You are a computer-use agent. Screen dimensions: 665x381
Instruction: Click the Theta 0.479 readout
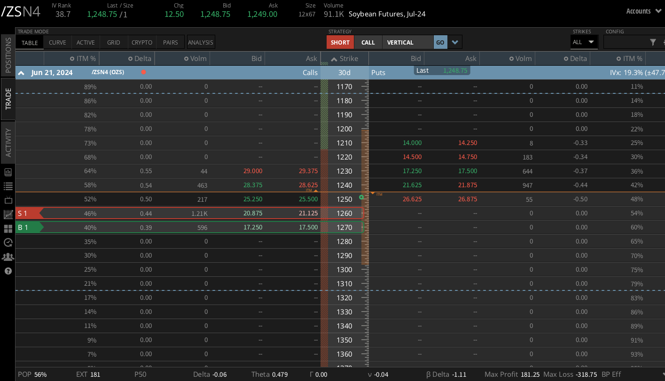tap(269, 374)
